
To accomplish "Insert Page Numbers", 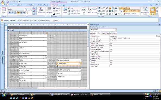I will (74, 11).
